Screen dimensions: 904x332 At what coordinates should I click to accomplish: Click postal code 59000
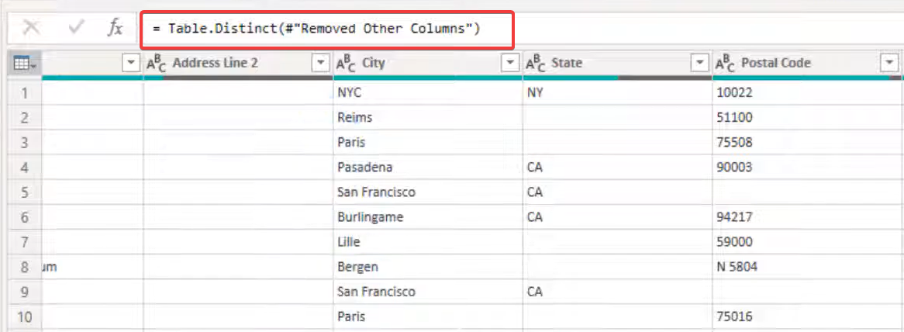pos(808,242)
